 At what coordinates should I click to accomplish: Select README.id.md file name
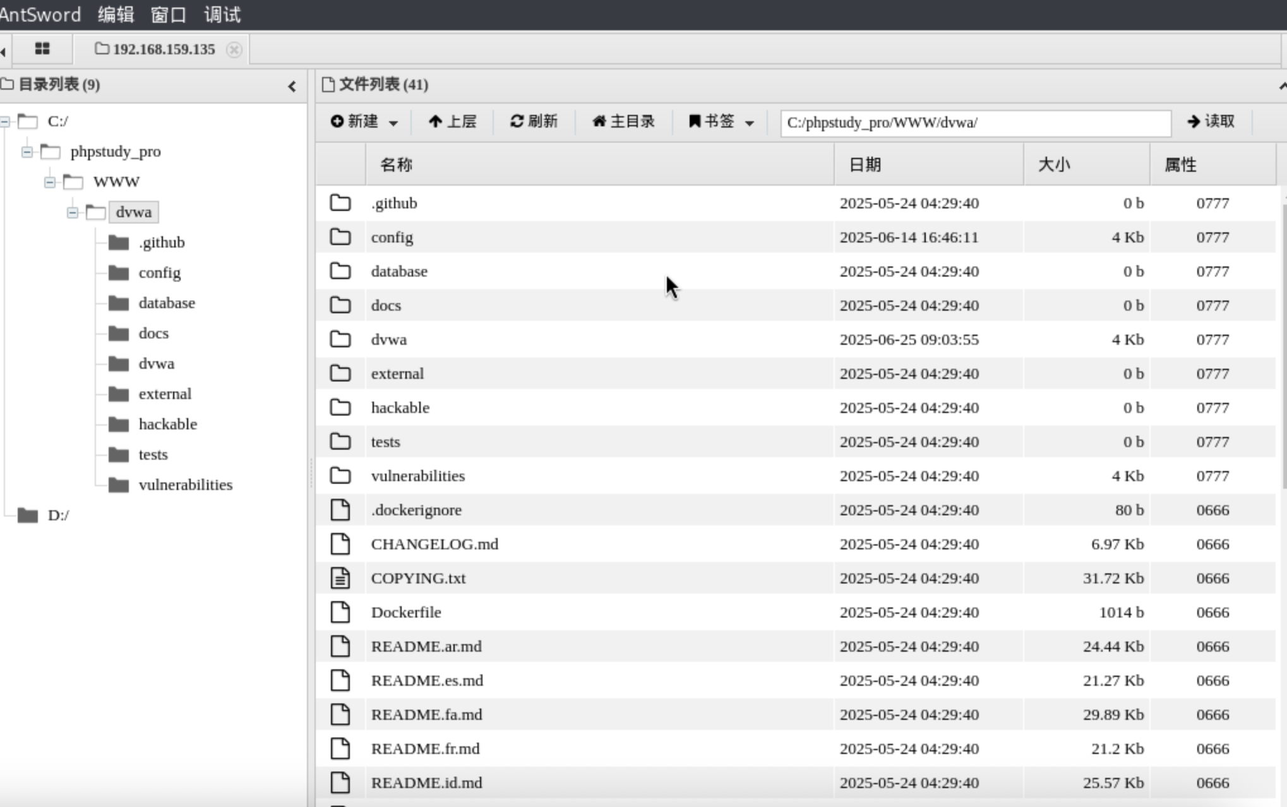(426, 782)
